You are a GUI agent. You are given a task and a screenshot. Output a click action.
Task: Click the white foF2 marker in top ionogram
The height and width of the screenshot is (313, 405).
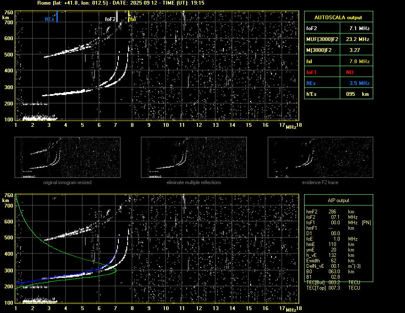click(117, 16)
